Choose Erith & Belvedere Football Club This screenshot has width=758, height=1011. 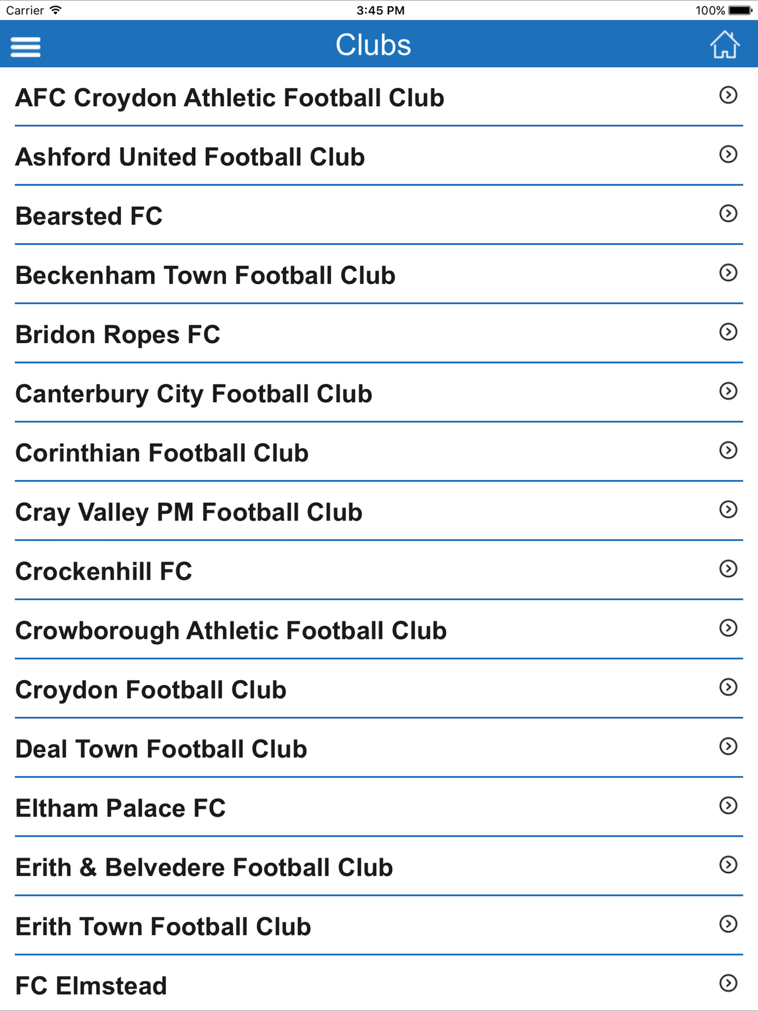[379, 867]
